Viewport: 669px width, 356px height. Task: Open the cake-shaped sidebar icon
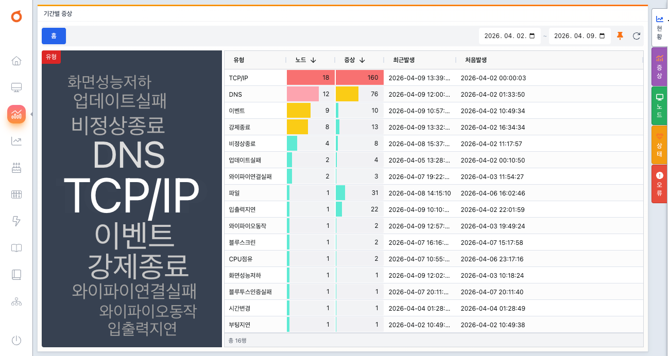(x=16, y=168)
